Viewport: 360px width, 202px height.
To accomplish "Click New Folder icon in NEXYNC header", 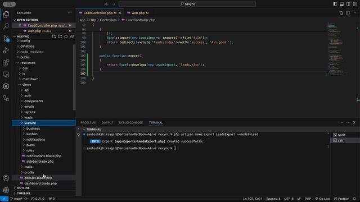I will [x=60, y=36].
